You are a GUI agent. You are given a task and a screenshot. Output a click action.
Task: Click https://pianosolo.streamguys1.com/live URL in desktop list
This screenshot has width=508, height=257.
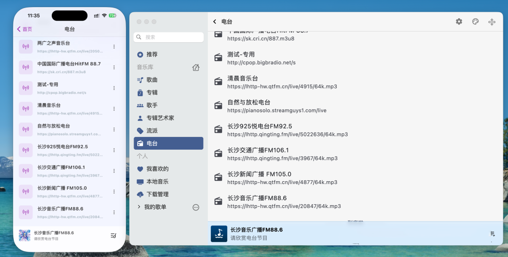pyautogui.click(x=277, y=111)
